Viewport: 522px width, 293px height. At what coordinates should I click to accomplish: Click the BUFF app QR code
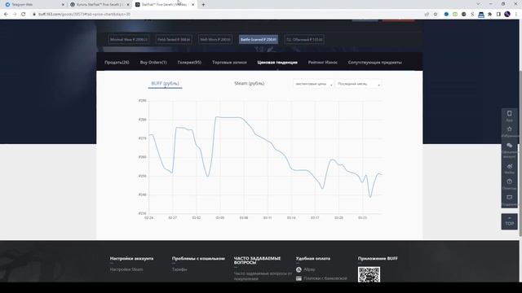click(x=369, y=274)
